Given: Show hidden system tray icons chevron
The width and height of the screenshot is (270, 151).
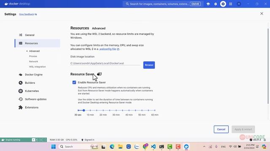Looking at the screenshot, I should click(204, 146).
